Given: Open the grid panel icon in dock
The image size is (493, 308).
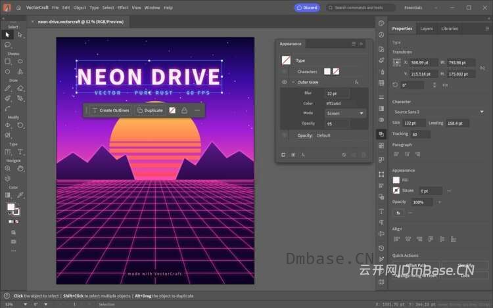Looking at the screenshot, I should 381,83.
